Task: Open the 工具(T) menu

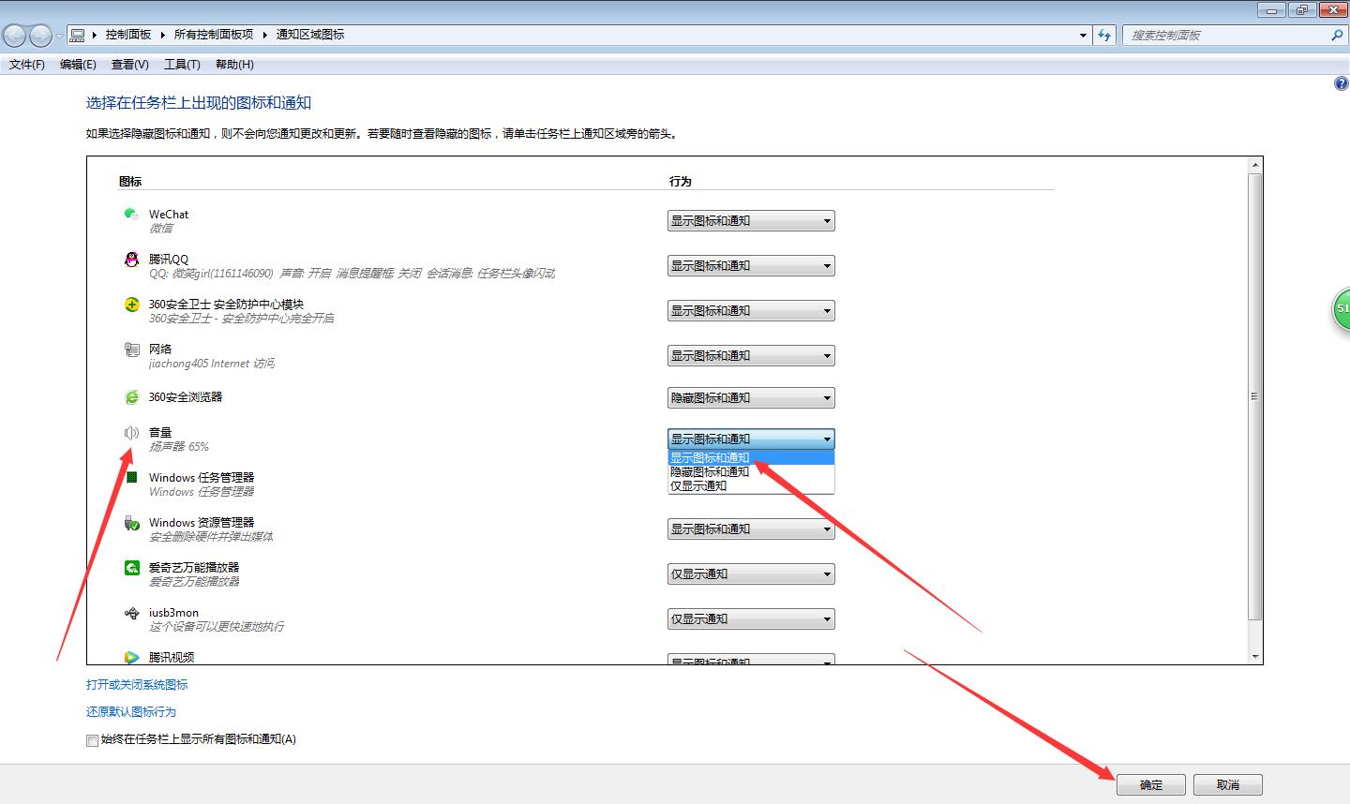Action: click(x=182, y=65)
